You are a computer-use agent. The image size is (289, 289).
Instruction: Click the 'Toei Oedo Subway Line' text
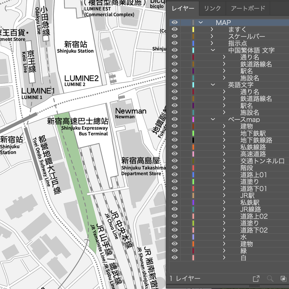click(x=41, y=162)
